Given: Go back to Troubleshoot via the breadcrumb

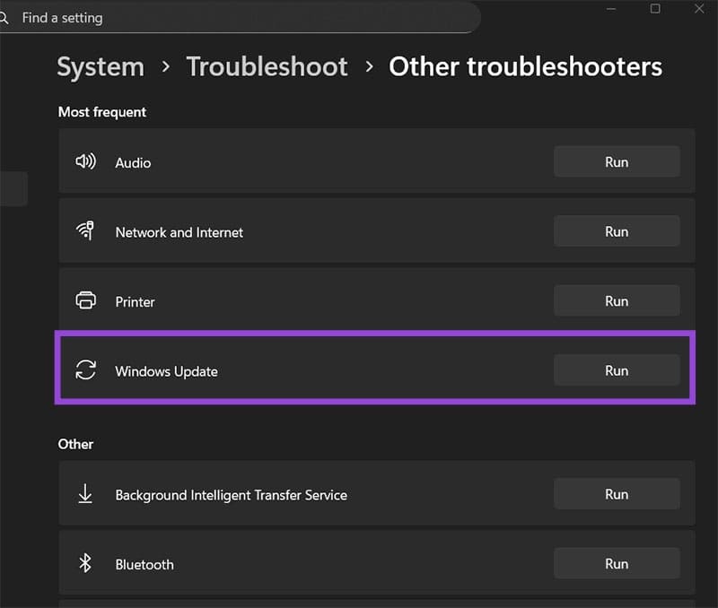Looking at the screenshot, I should [267, 66].
